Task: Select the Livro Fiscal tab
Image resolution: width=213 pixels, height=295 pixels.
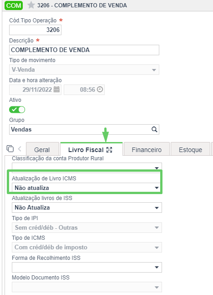Action: tap(86, 150)
